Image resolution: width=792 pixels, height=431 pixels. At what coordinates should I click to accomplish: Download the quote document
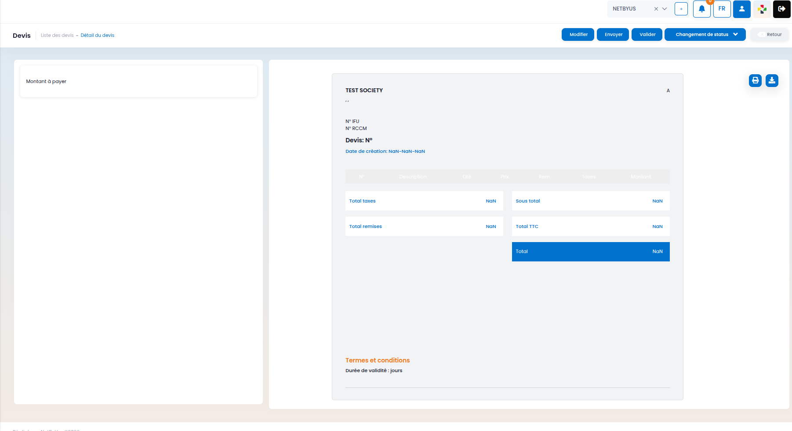(772, 80)
